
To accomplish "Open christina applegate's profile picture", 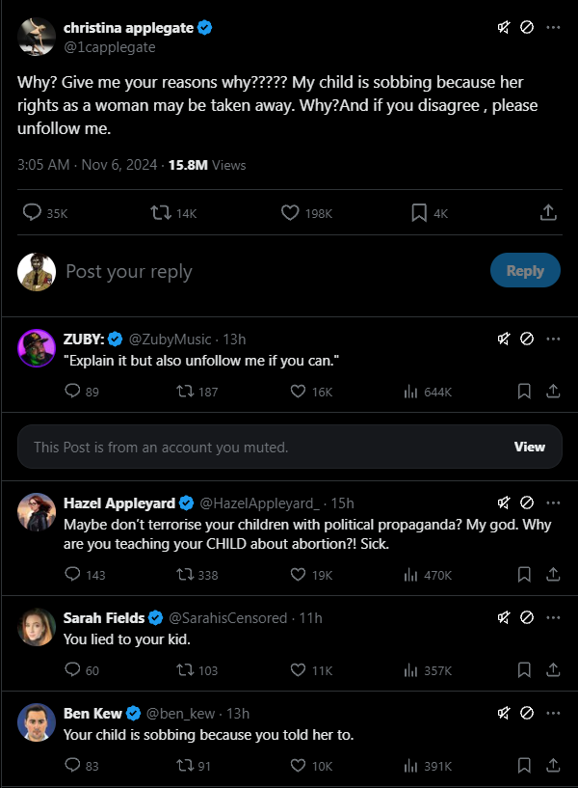I will pos(36,36).
